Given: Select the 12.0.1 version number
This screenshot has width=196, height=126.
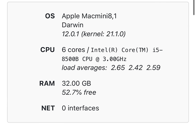Looking at the screenshot, I should click(x=71, y=34).
